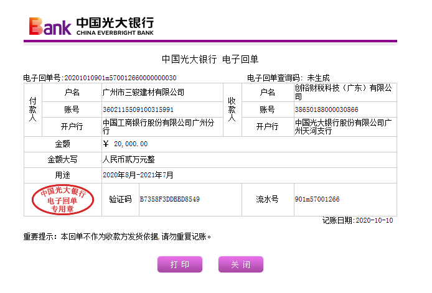Click the payer account number 3602115509100315991
The height and width of the screenshot is (293, 432).
pyautogui.click(x=138, y=109)
